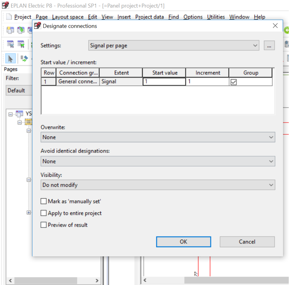Enable Mark as 'manually set' checkbox
The width and height of the screenshot is (290, 285).
tap(44, 201)
